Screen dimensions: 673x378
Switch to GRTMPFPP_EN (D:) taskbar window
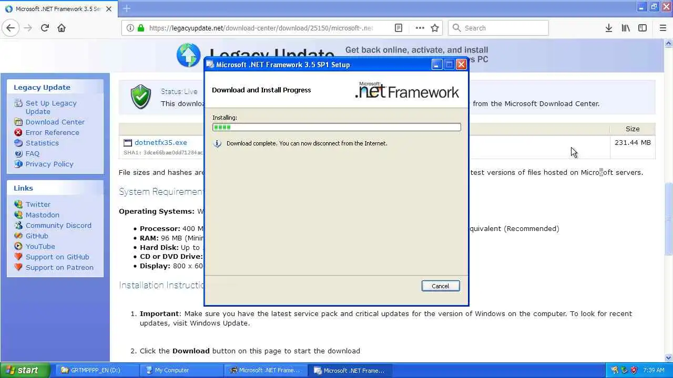click(x=97, y=370)
